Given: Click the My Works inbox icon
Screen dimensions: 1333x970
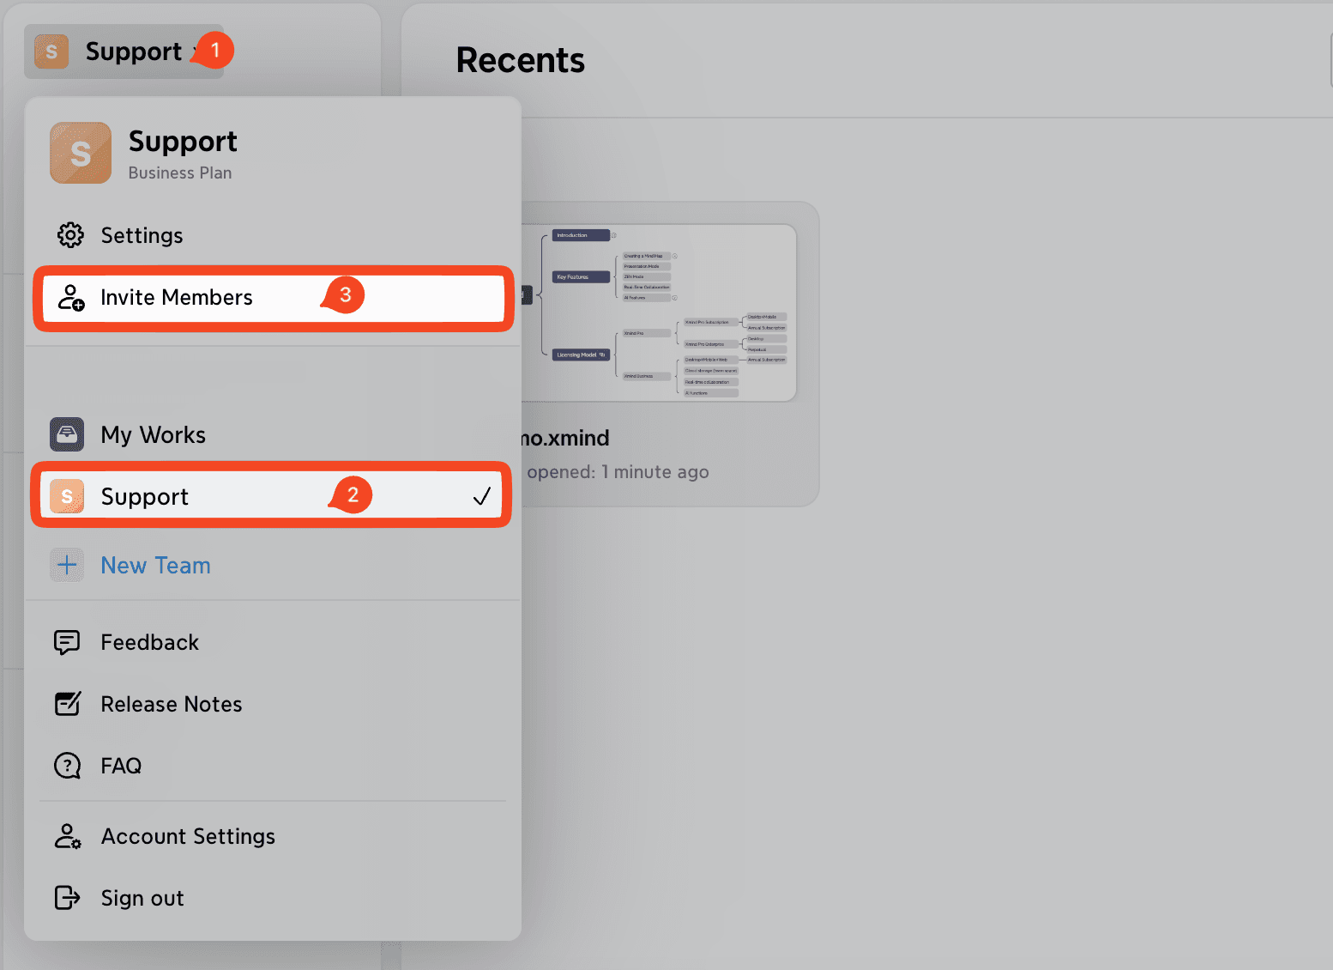Looking at the screenshot, I should tap(67, 434).
